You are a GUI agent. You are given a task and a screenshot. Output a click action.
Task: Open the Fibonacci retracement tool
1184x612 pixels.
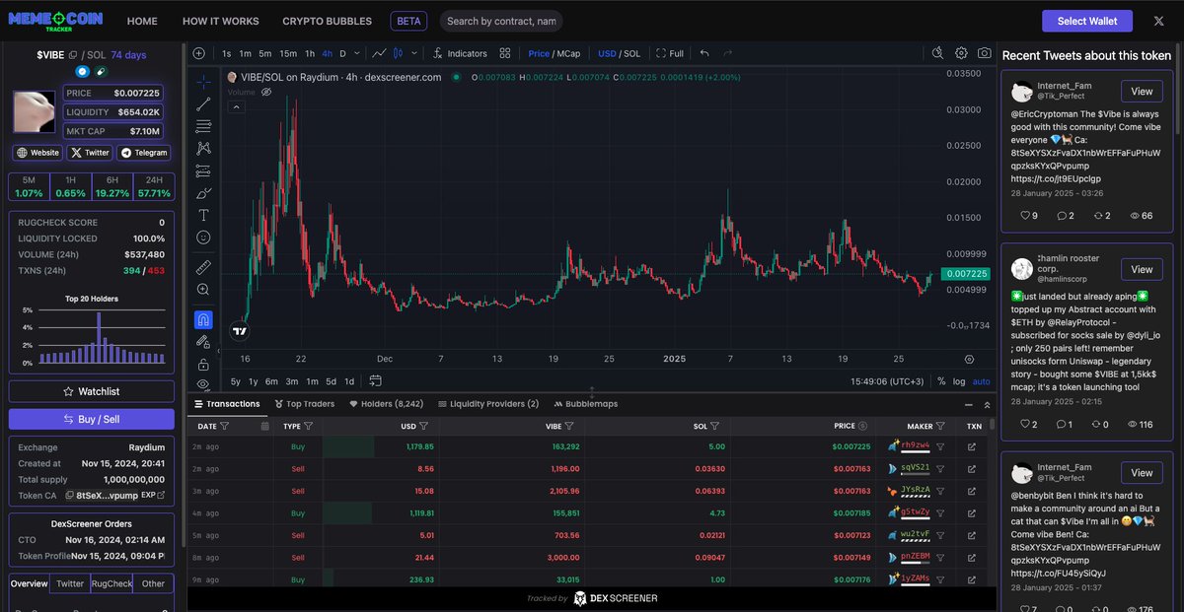203,126
